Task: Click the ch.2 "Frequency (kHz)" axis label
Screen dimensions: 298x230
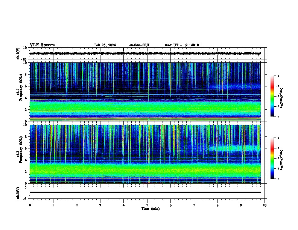Action: click(21, 150)
